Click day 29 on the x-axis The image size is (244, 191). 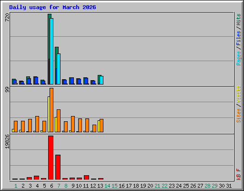pos(214,186)
